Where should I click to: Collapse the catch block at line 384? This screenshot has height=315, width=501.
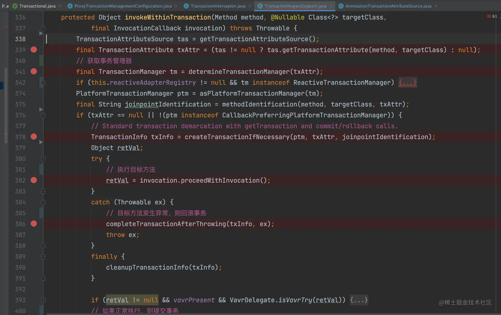tap(43, 202)
